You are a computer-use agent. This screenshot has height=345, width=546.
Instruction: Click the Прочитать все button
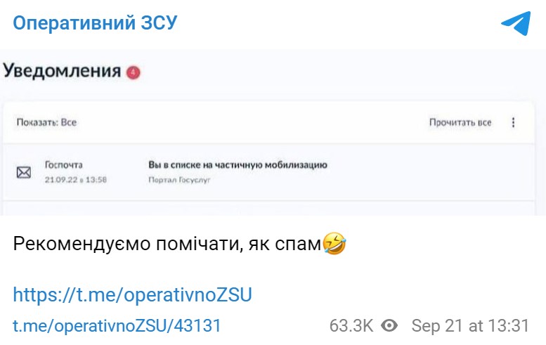[460, 123]
